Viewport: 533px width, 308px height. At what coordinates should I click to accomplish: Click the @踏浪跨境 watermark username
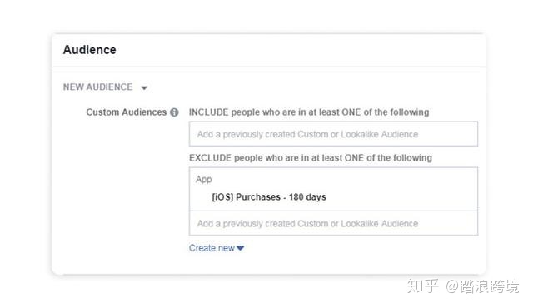coord(482,286)
